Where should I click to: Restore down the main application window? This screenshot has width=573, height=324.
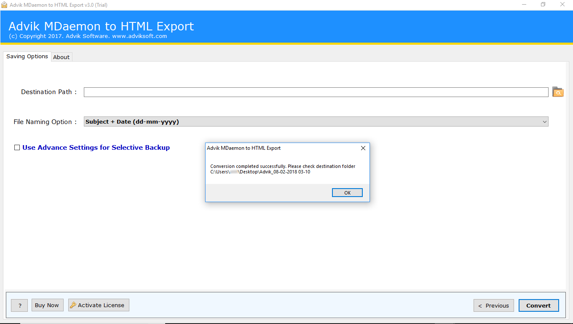click(x=543, y=5)
